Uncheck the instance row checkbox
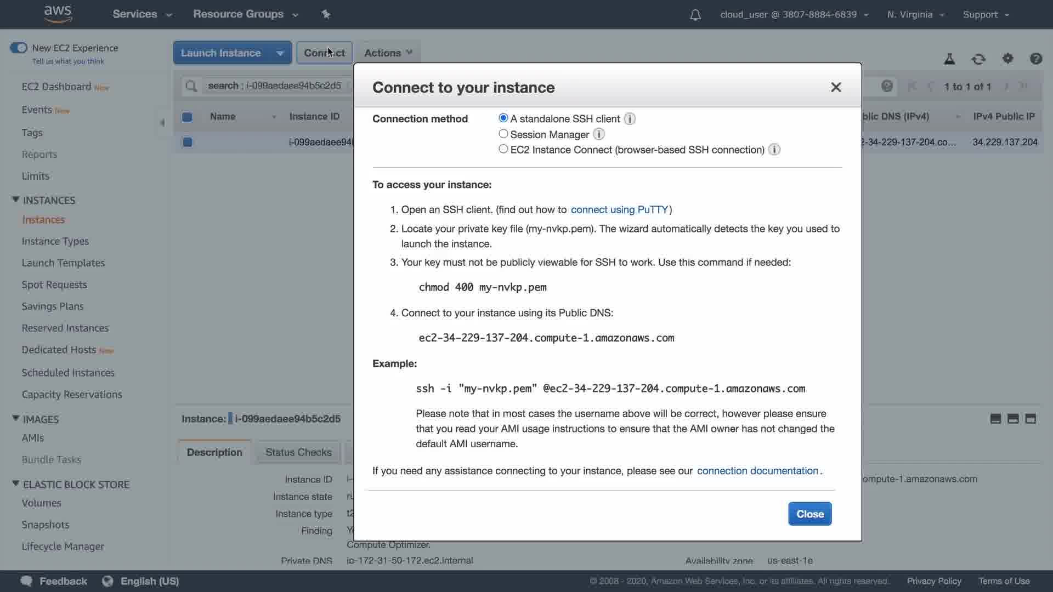The image size is (1053, 592). click(x=188, y=143)
